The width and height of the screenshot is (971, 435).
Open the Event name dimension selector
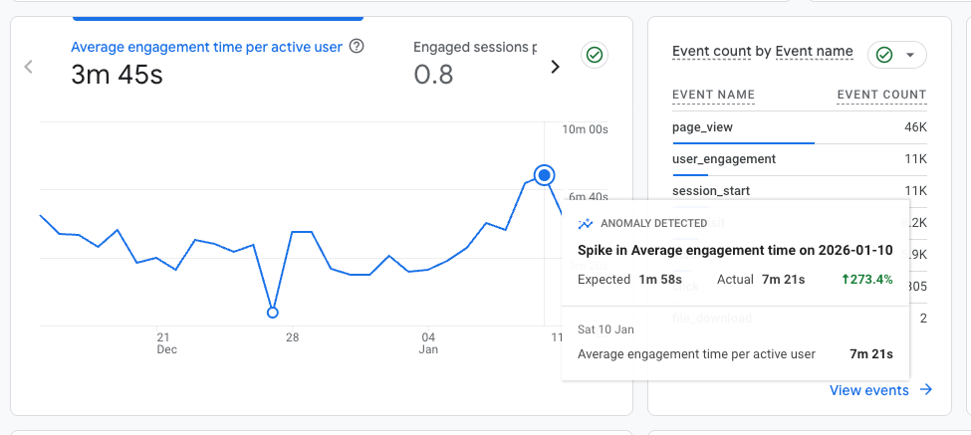point(814,51)
